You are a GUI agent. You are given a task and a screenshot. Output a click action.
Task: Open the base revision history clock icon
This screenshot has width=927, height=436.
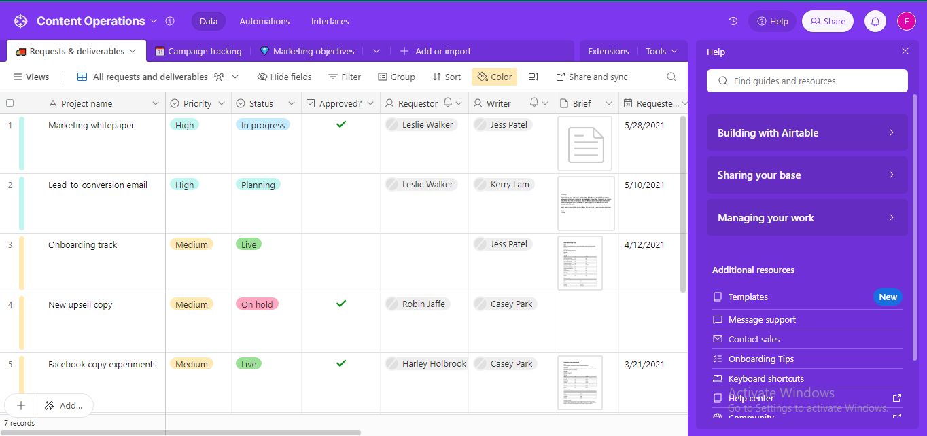coord(733,21)
